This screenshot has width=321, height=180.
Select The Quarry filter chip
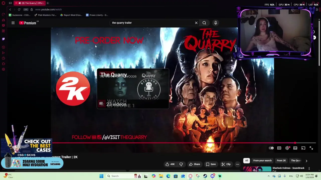tap(296, 160)
